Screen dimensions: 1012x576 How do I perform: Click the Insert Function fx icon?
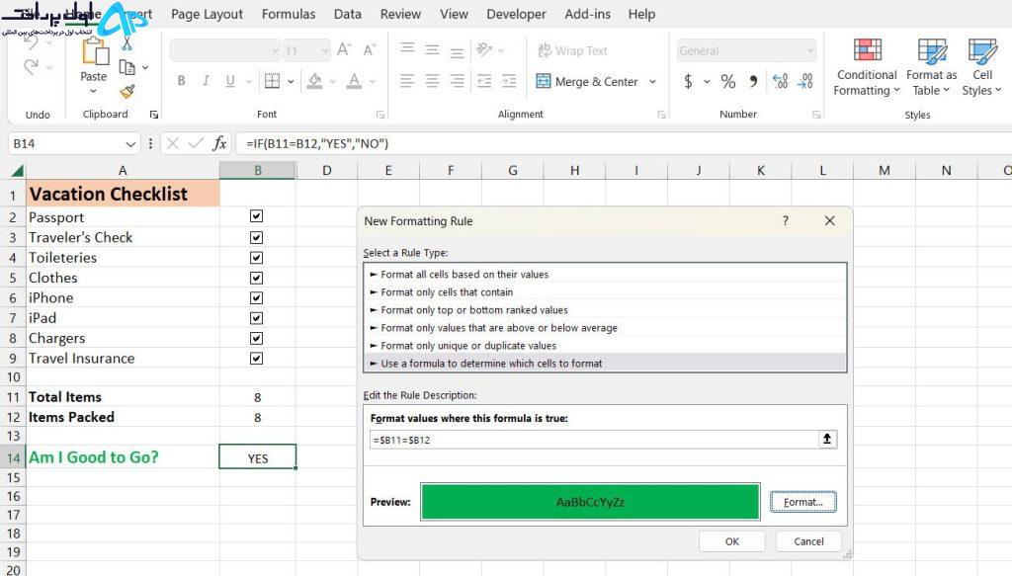[x=219, y=143]
